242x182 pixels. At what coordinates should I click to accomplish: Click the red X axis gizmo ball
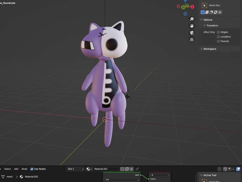192,7
